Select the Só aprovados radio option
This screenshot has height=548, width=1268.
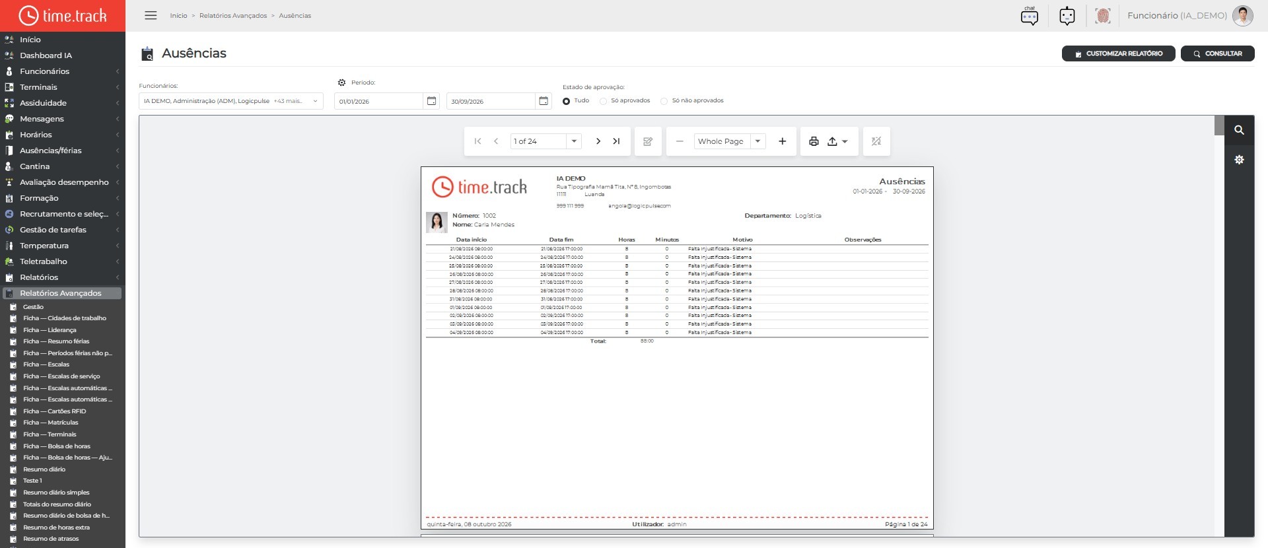pyautogui.click(x=603, y=101)
